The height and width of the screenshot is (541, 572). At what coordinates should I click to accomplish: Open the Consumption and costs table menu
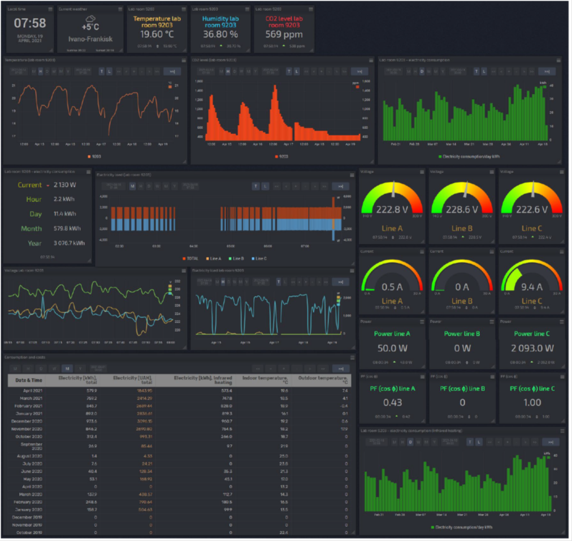(352, 358)
